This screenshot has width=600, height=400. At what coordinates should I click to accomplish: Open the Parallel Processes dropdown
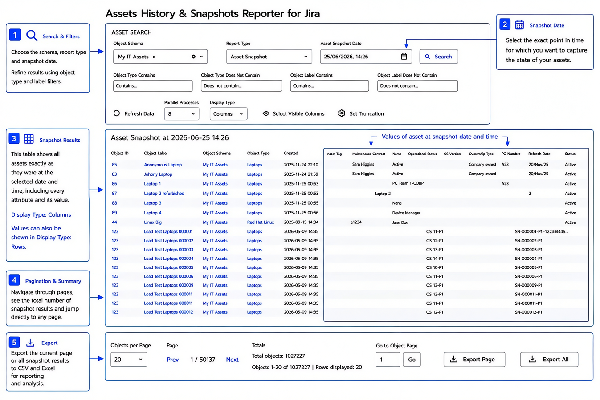181,114
